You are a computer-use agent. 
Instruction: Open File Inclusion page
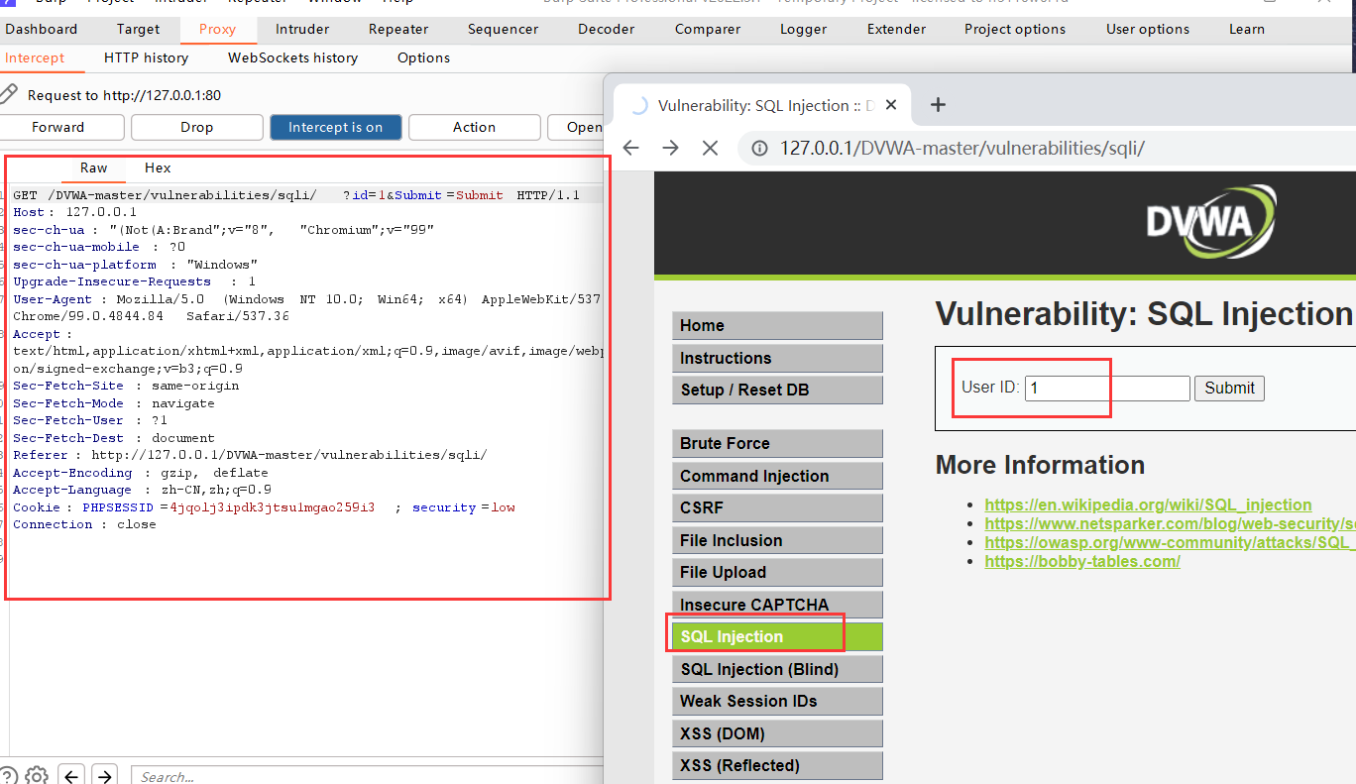click(777, 540)
